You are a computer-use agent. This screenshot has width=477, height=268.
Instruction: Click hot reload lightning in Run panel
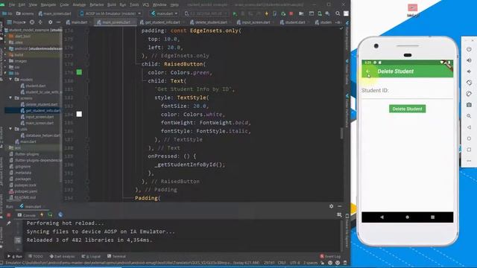(x=42, y=215)
